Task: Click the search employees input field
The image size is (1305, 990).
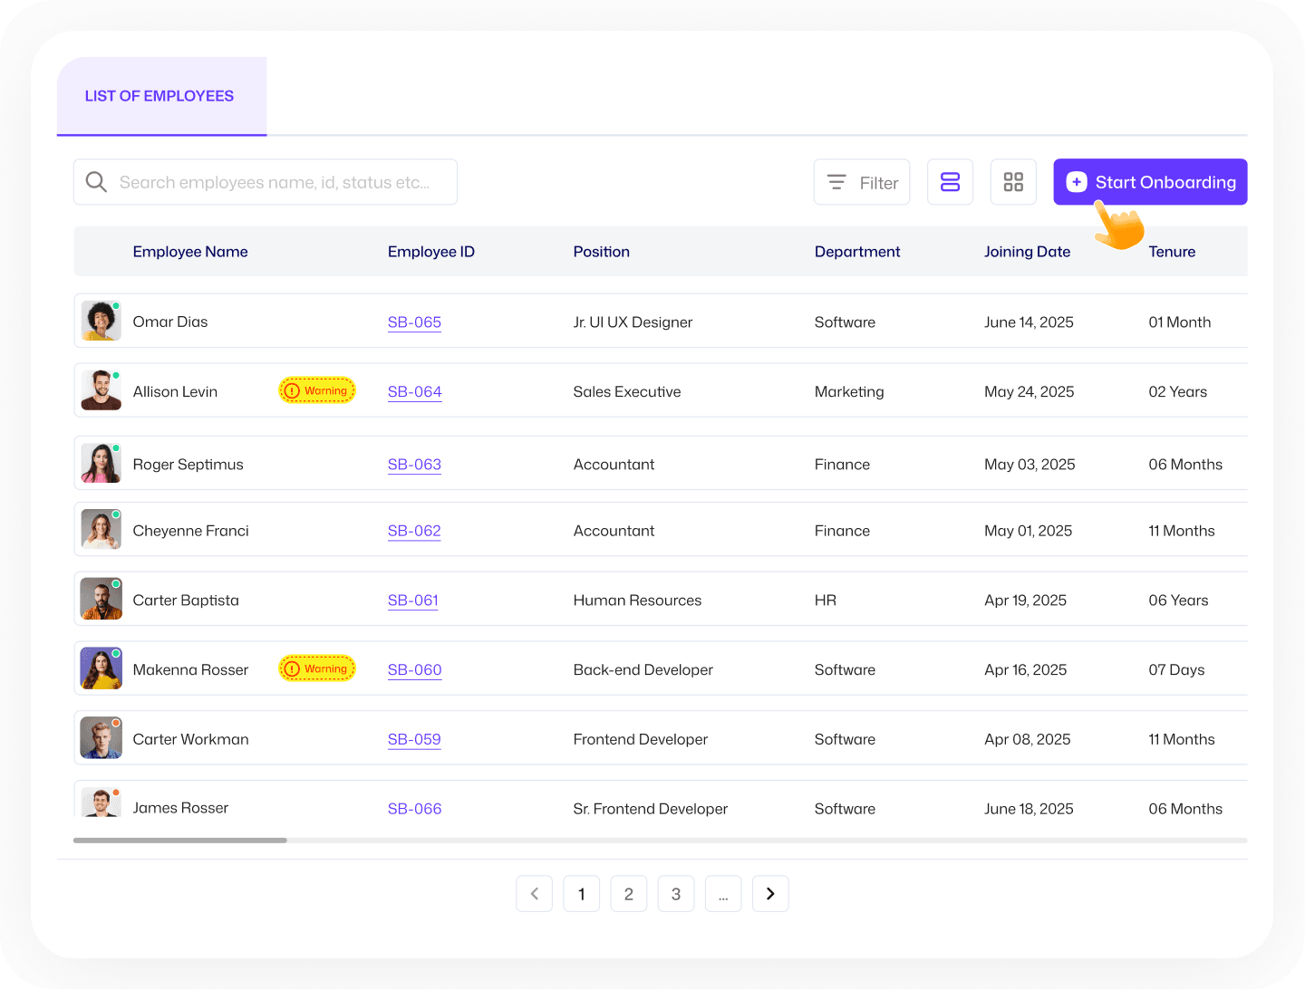Action: point(272,181)
